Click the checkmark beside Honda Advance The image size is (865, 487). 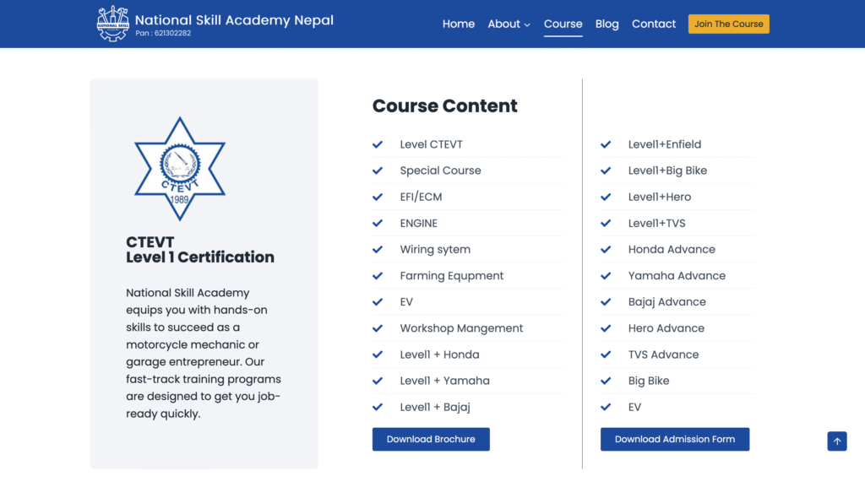pos(606,250)
